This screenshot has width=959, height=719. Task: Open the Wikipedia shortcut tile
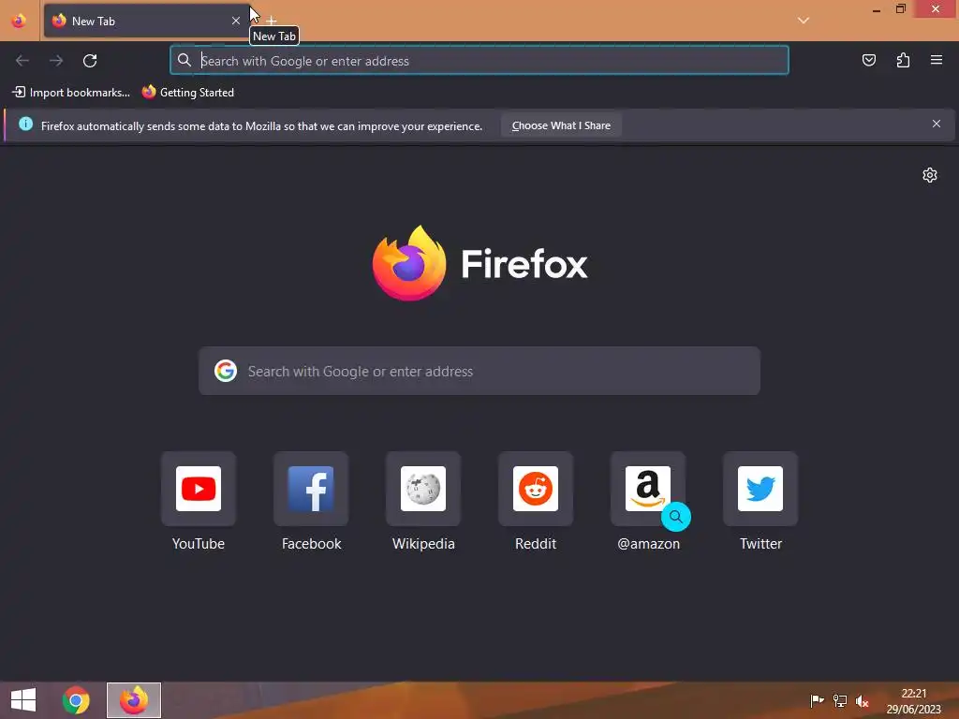tap(423, 489)
